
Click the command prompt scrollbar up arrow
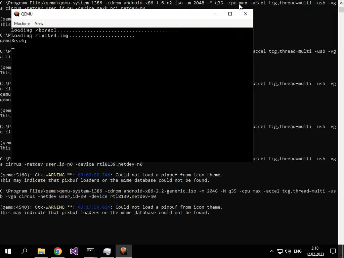[x=341, y=2]
